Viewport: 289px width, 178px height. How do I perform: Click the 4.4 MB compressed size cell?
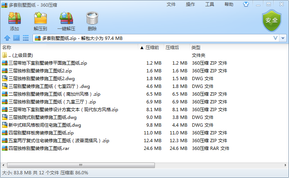click(x=180, y=125)
